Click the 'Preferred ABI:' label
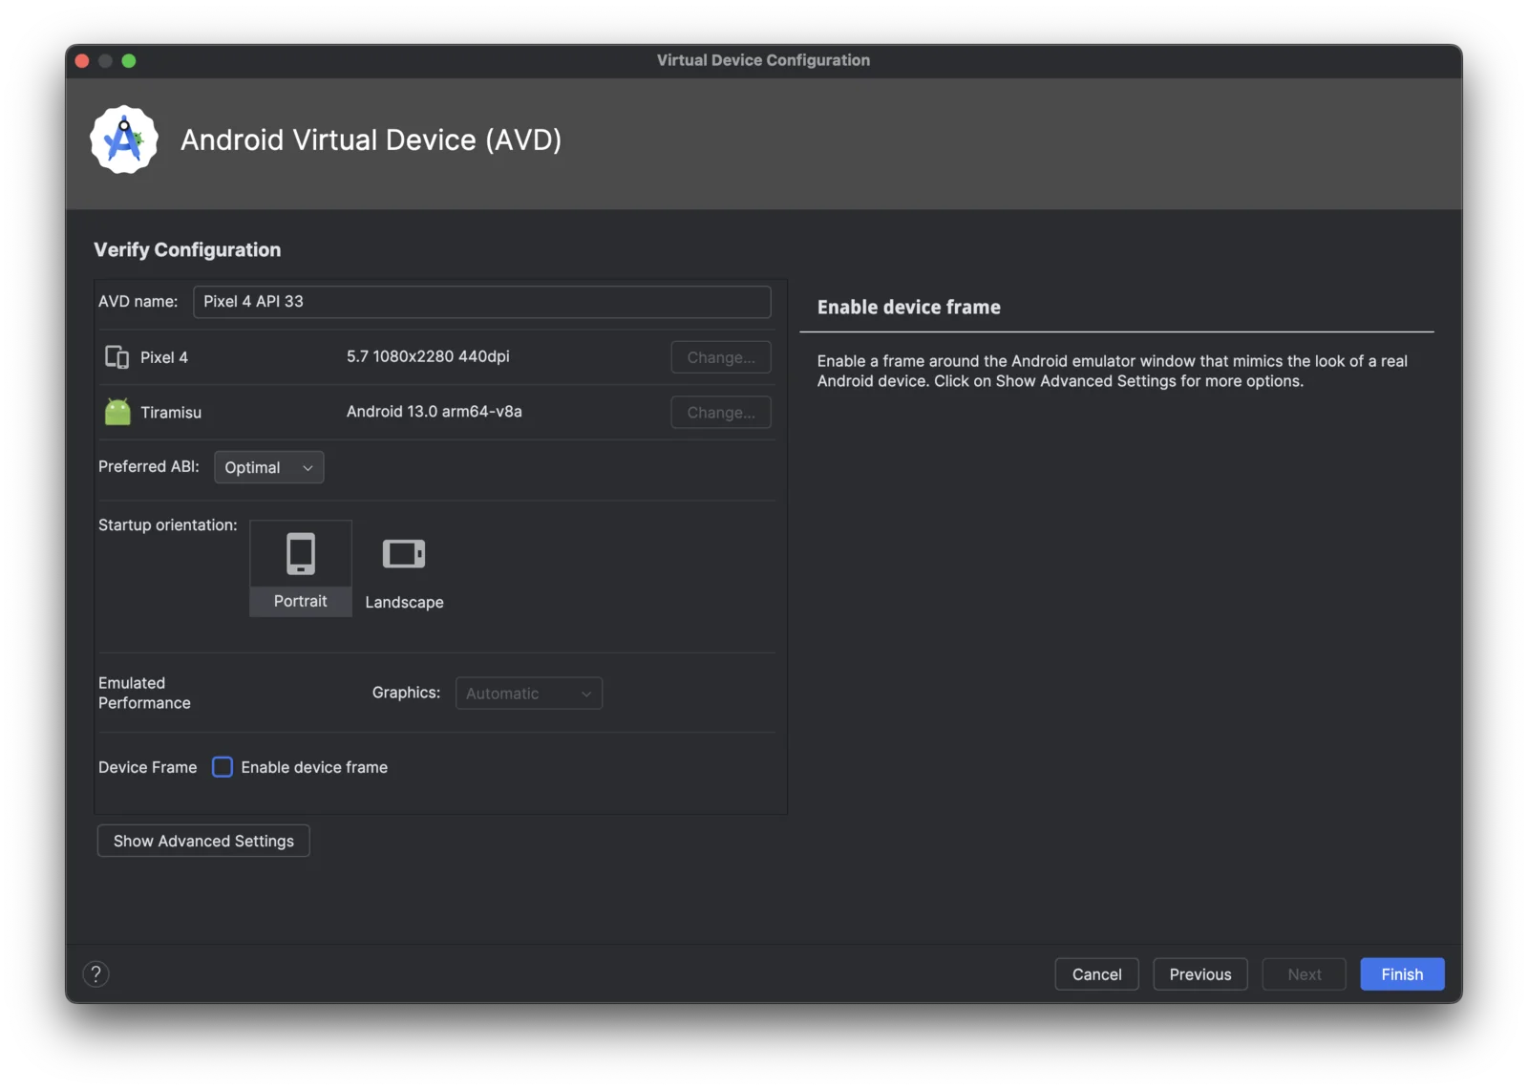 click(x=149, y=466)
